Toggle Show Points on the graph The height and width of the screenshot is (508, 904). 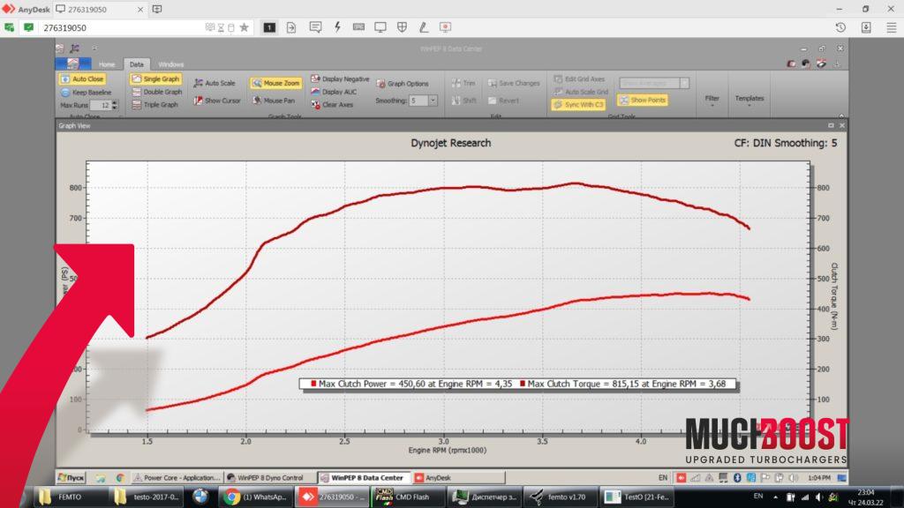(643, 101)
